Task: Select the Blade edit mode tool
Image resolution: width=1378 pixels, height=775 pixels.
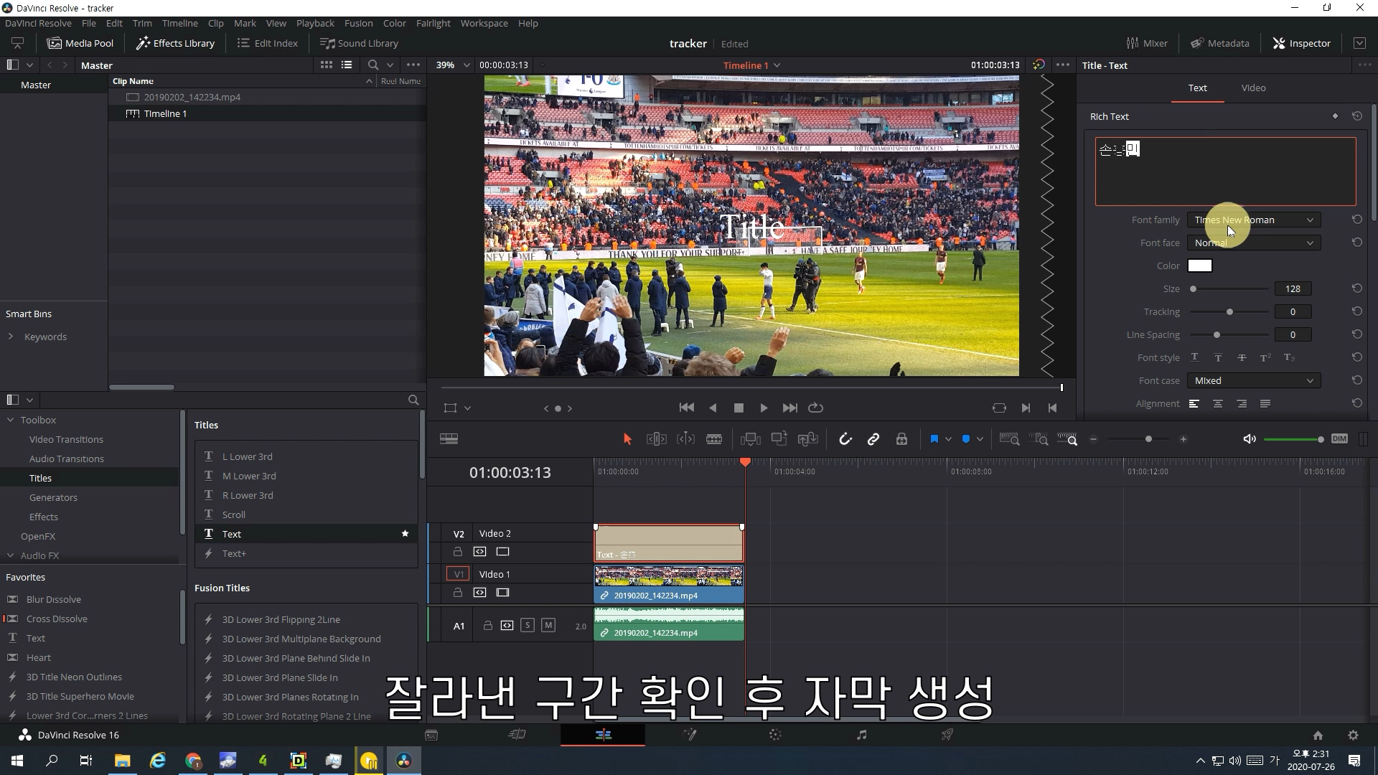Action: pyautogui.click(x=714, y=439)
